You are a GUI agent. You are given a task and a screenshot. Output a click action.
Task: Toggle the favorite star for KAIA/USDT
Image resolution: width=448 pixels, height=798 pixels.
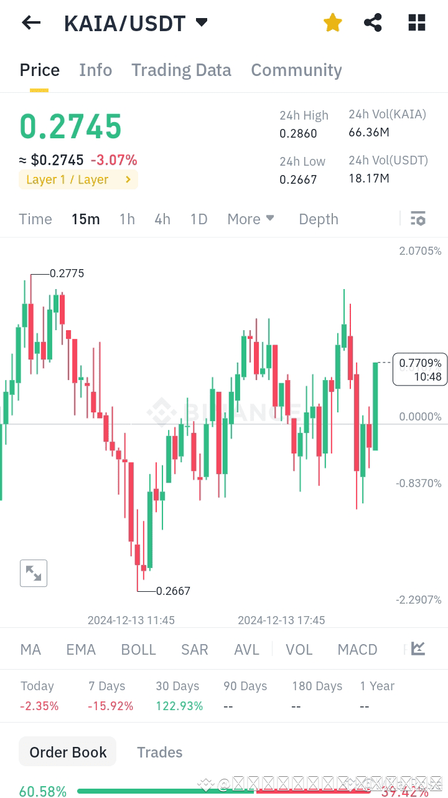[x=332, y=22]
